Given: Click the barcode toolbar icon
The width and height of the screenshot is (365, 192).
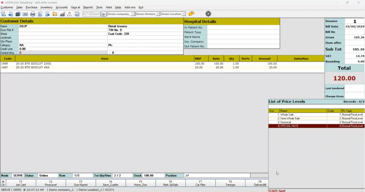Looking at the screenshot, I should click(25, 14).
